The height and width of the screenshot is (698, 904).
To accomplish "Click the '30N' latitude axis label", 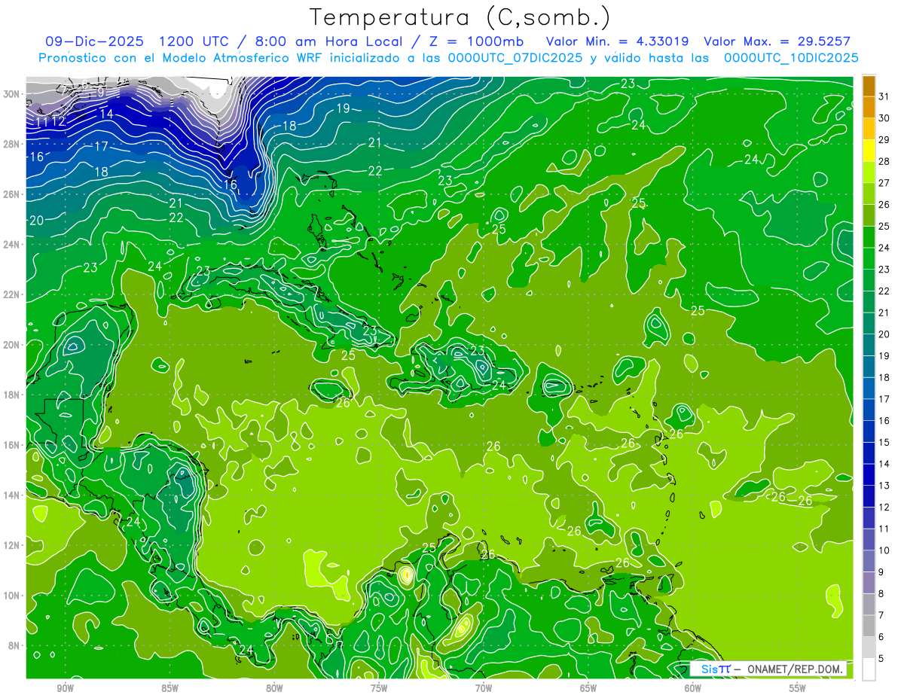I will coord(11,94).
